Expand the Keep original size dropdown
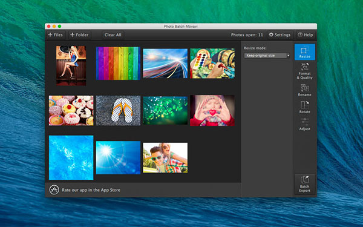363x227 pixels. tap(267, 56)
